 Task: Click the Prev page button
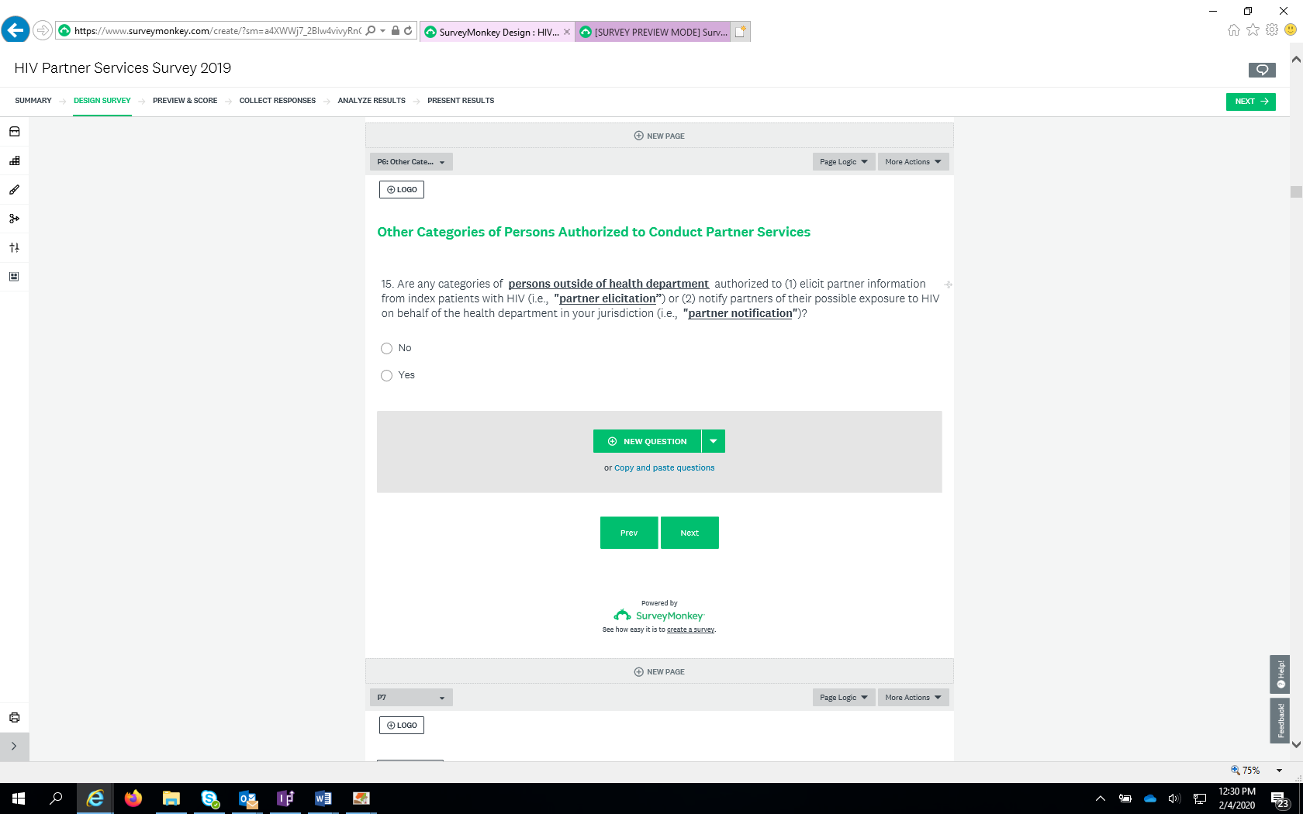pos(629,533)
